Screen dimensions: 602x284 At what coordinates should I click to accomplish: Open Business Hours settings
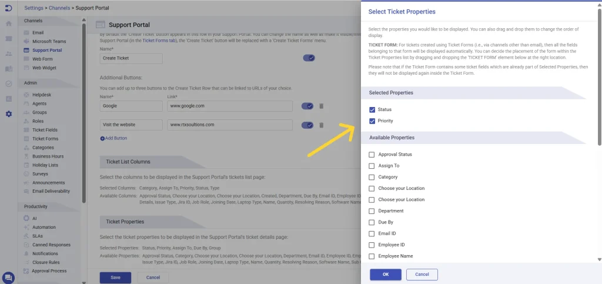coord(48,156)
